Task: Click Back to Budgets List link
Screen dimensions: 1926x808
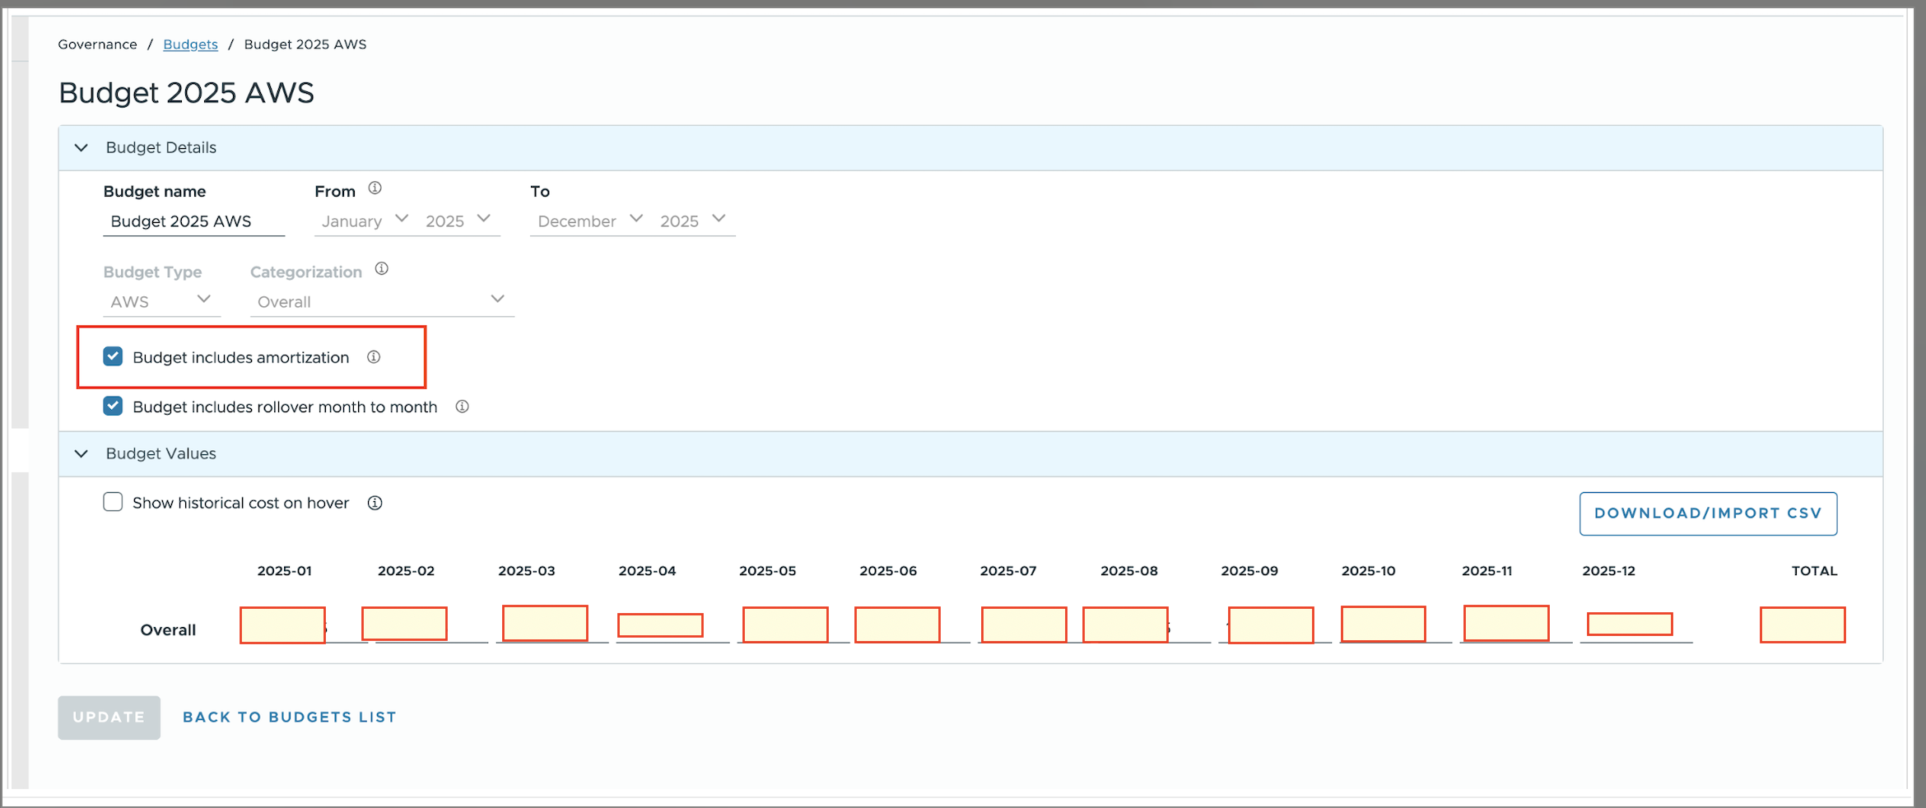Action: tap(289, 717)
